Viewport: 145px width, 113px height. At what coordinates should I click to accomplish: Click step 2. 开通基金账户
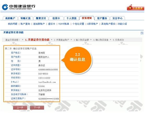coord(61,40)
